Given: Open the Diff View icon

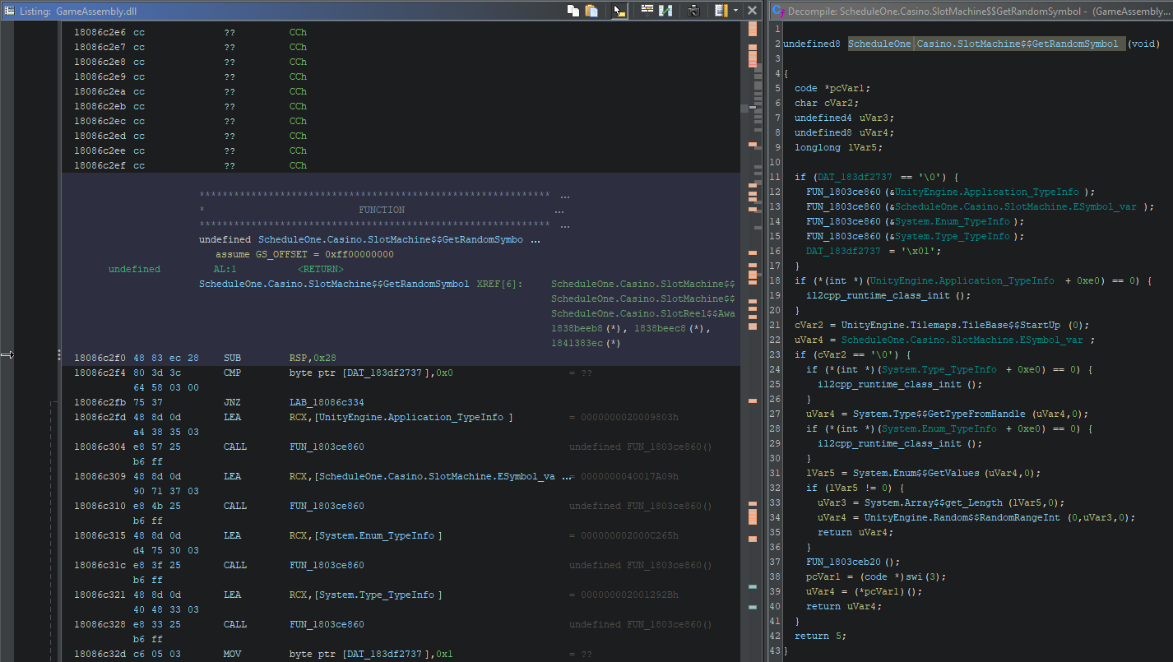Looking at the screenshot, I should (666, 11).
